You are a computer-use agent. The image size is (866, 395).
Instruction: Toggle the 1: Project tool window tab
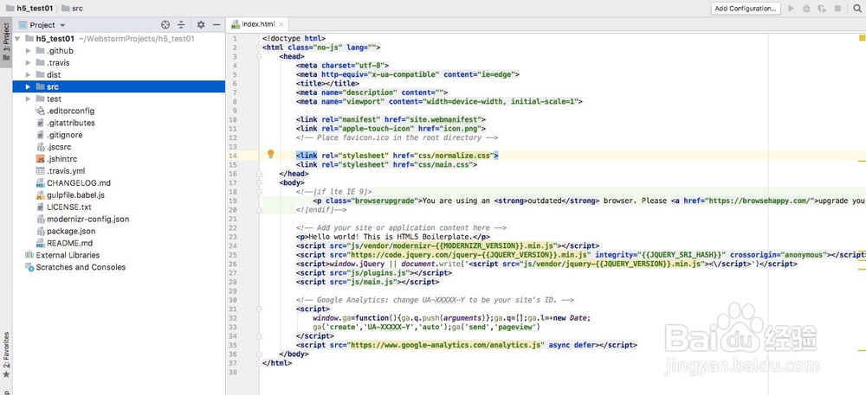6,43
